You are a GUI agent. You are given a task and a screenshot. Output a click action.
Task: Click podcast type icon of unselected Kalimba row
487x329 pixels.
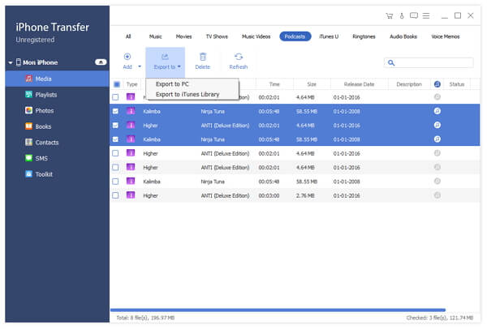pos(131,181)
